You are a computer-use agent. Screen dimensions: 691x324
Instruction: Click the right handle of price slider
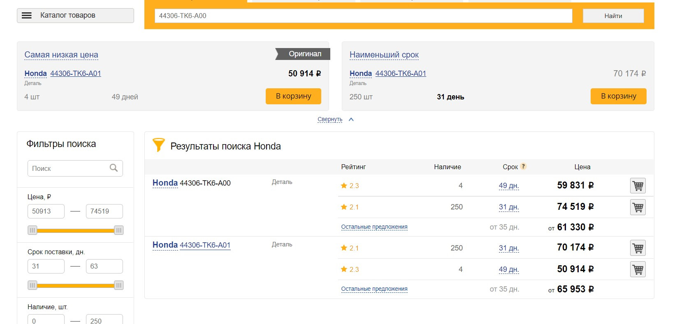(118, 230)
